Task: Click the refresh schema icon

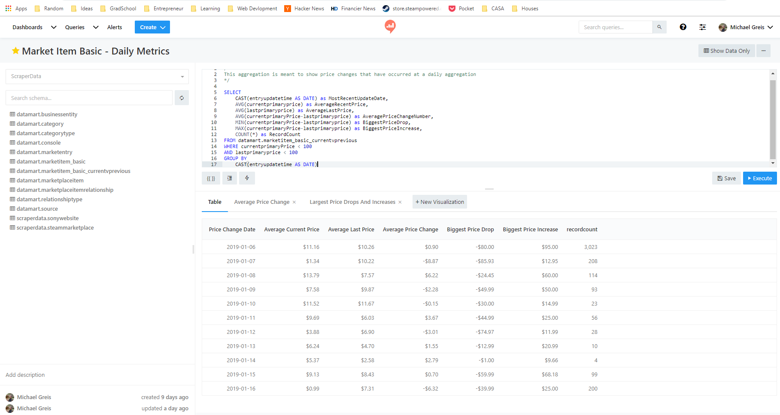Action: point(182,98)
